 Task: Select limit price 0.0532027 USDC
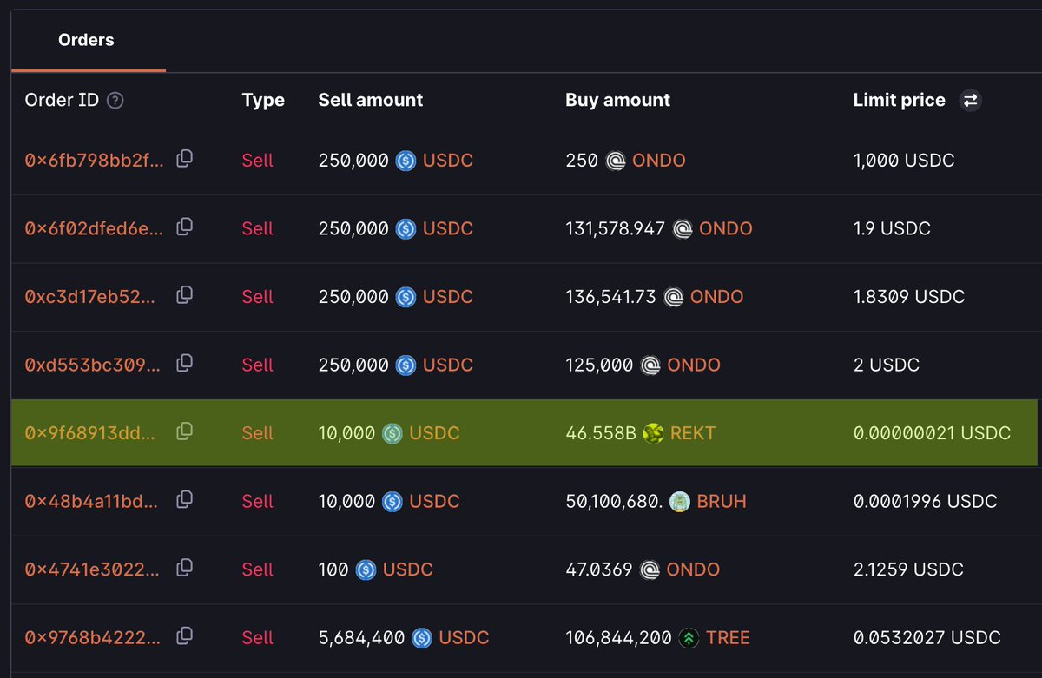pyautogui.click(x=927, y=638)
